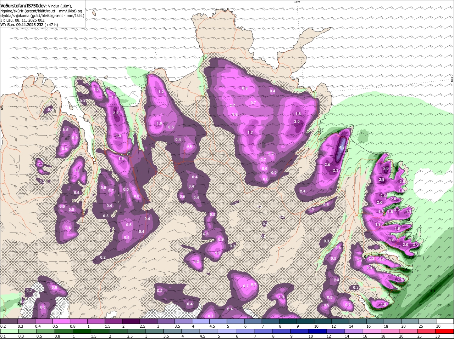Screen dimensions: 454x339
Task: Click the blue 8 swatch in lower legend
Action: point(282,331)
